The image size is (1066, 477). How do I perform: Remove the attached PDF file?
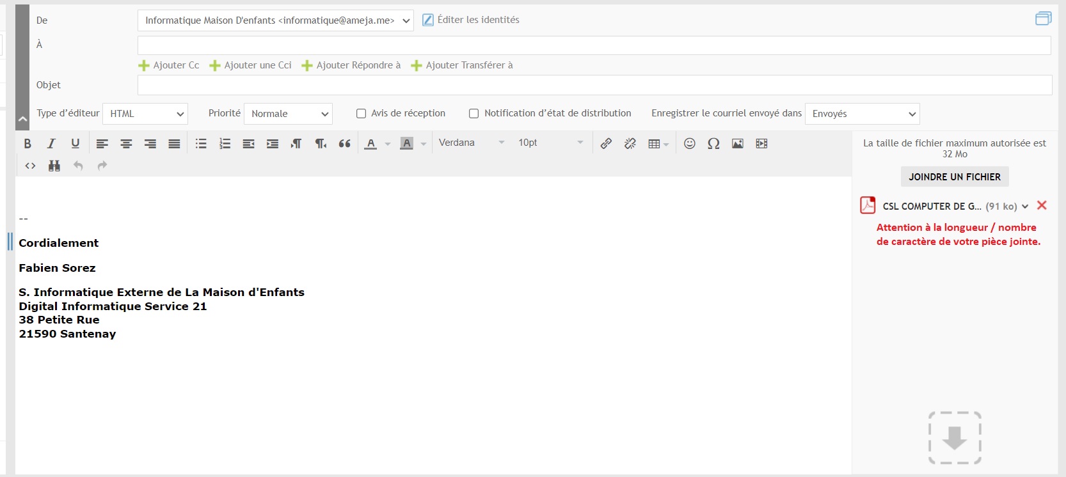coord(1042,205)
